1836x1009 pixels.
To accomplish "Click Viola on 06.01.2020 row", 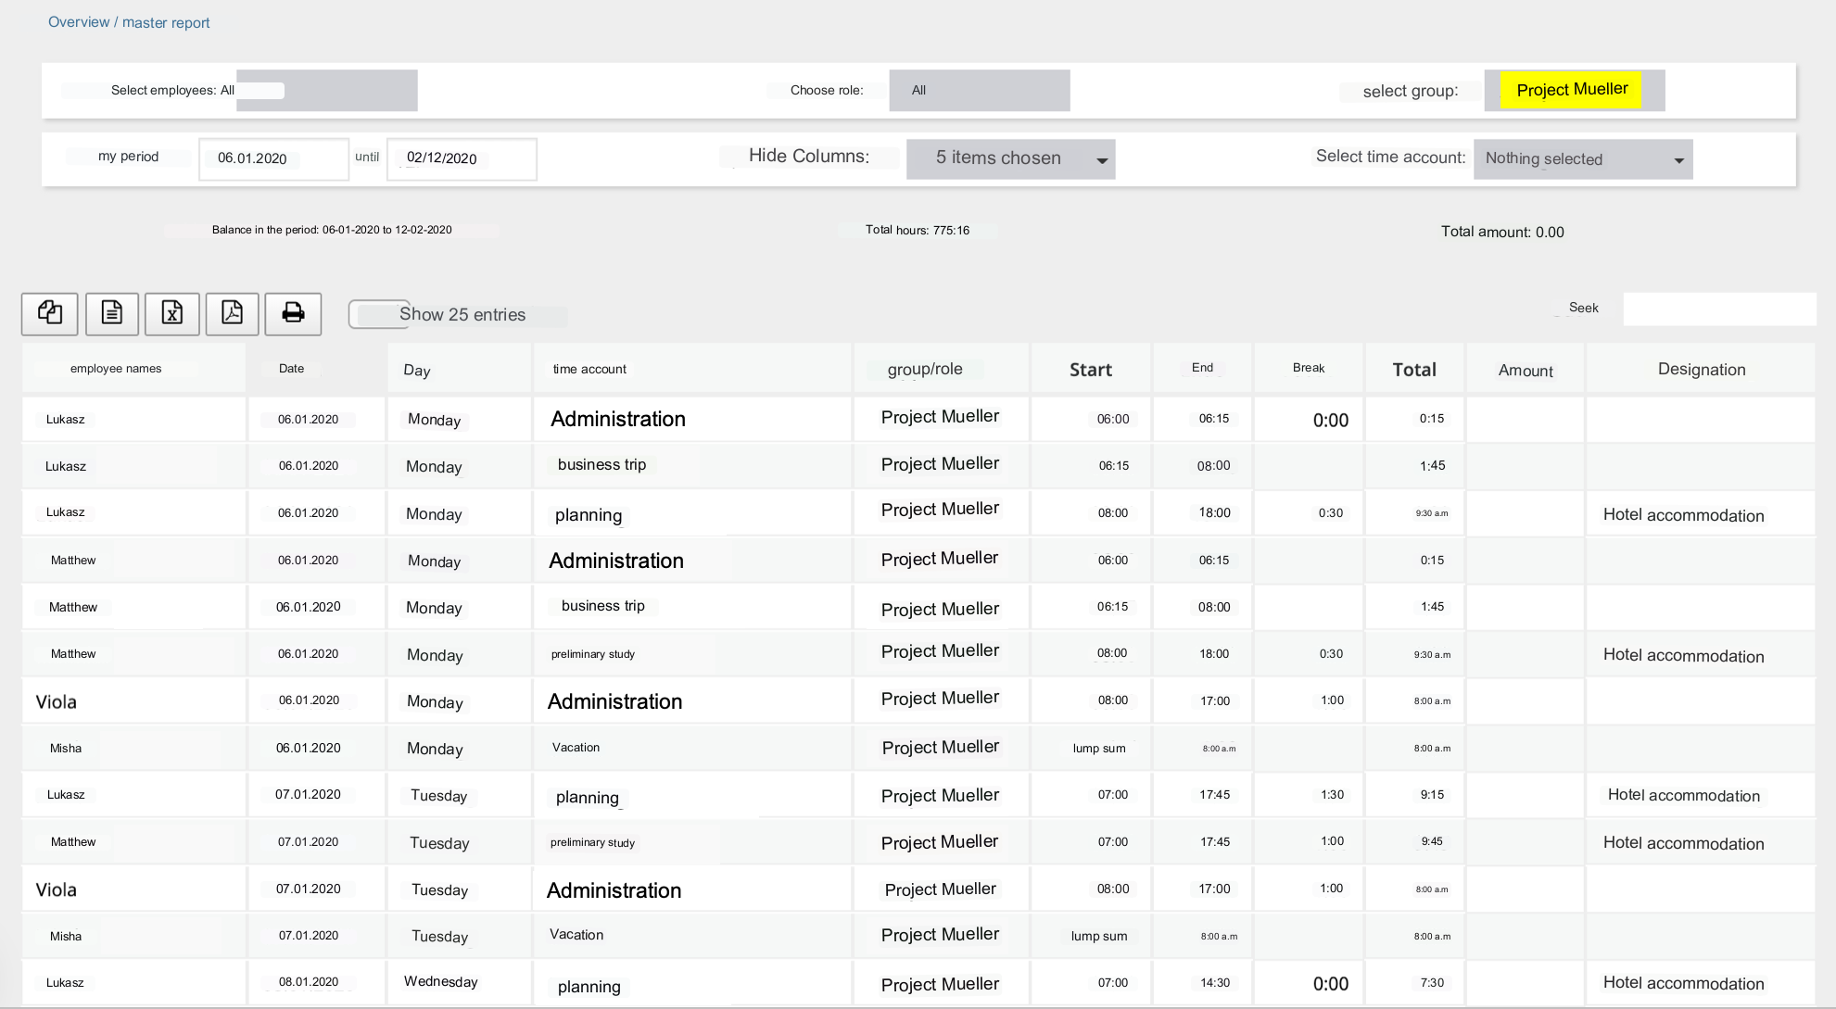I will (57, 701).
